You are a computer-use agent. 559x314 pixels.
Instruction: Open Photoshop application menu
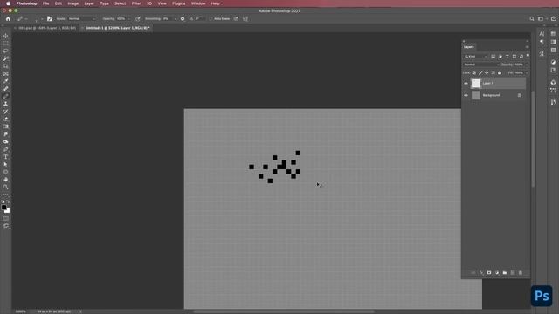26,3
